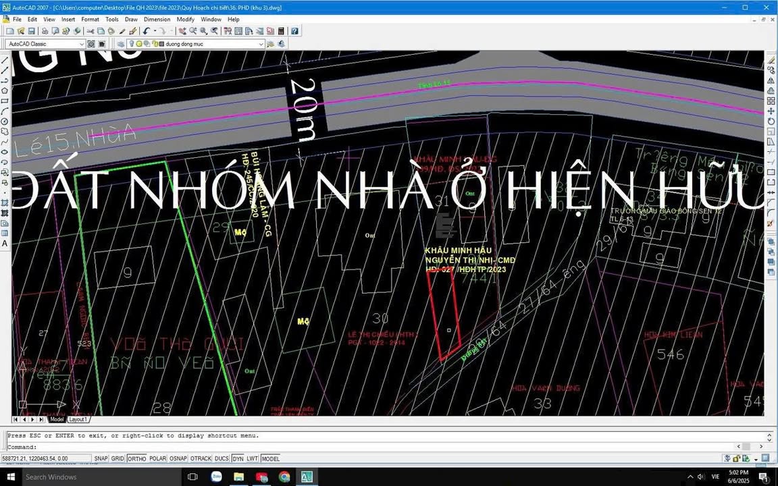Open the layer selection dropdown
Screen dimensions: 778x486
point(261,44)
